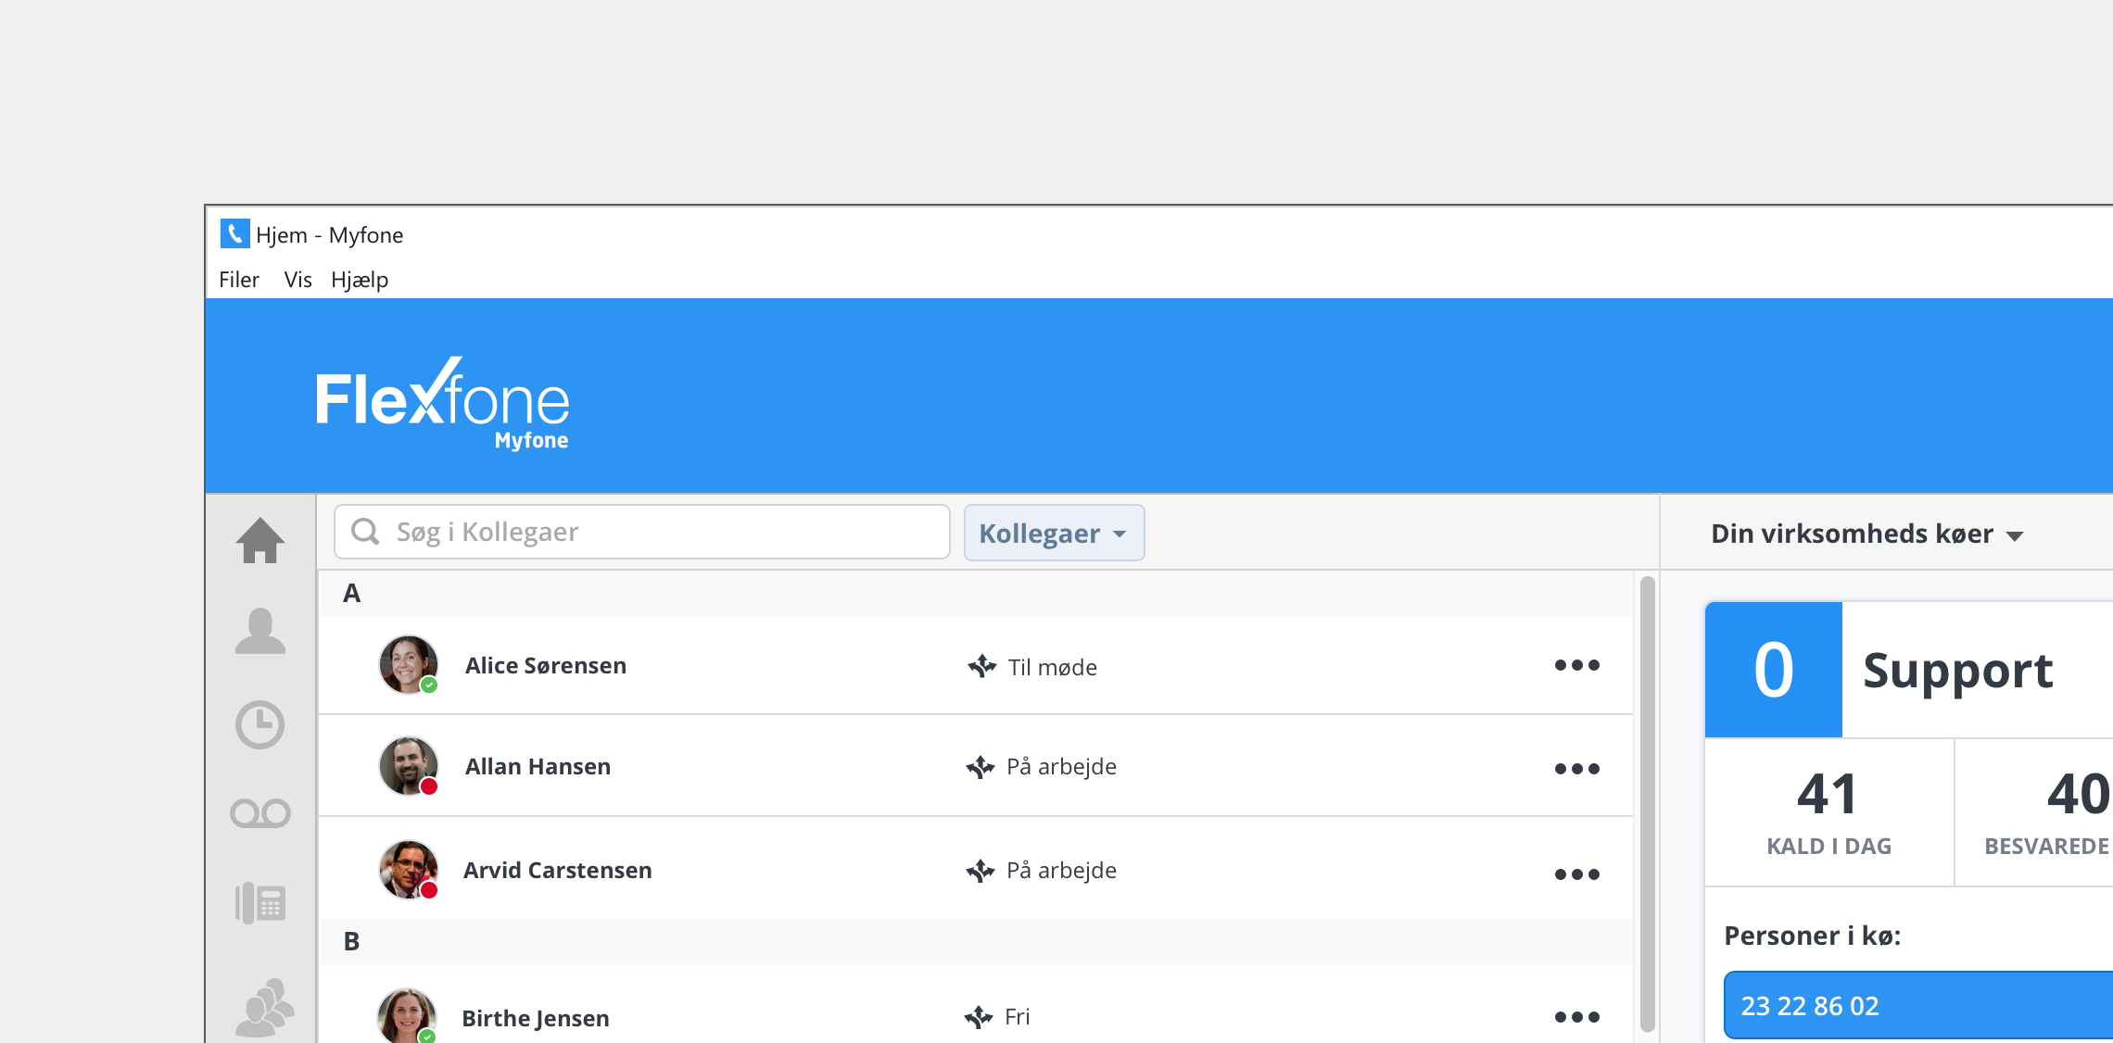The height and width of the screenshot is (1043, 2113).
Task: Expand the Kollegaer dropdown
Action: (x=1054, y=534)
